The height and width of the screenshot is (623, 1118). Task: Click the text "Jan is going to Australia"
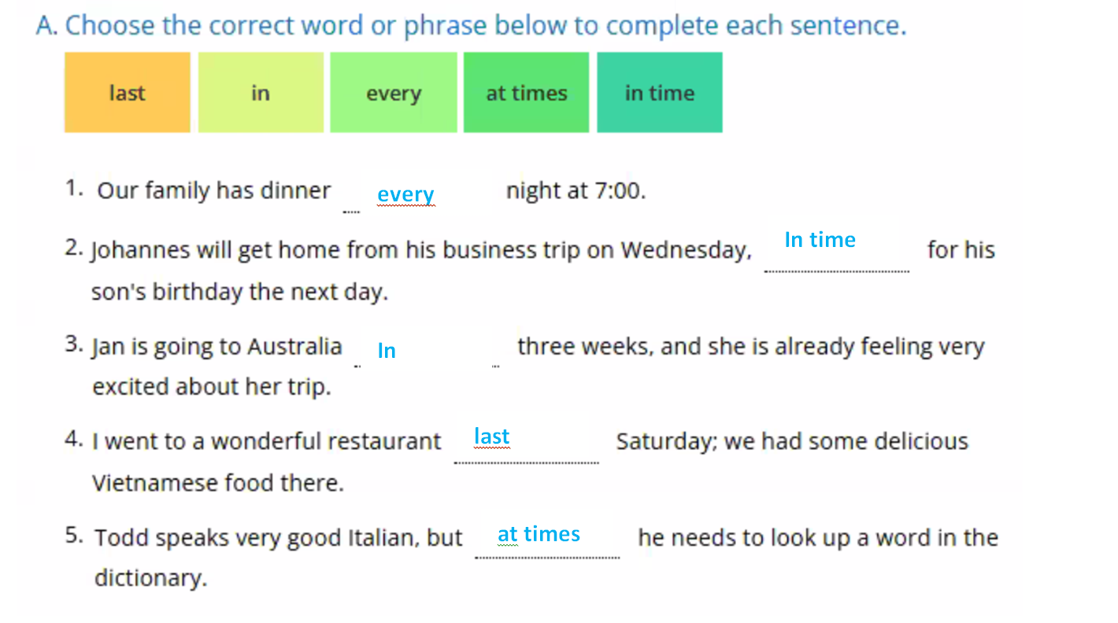tap(217, 346)
